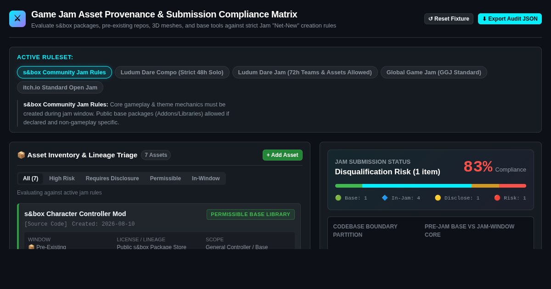Click the In-Jam: 4 legend label

point(405,198)
